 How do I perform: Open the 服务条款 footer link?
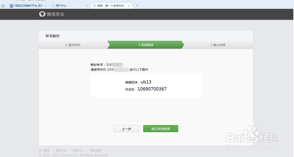61,151
